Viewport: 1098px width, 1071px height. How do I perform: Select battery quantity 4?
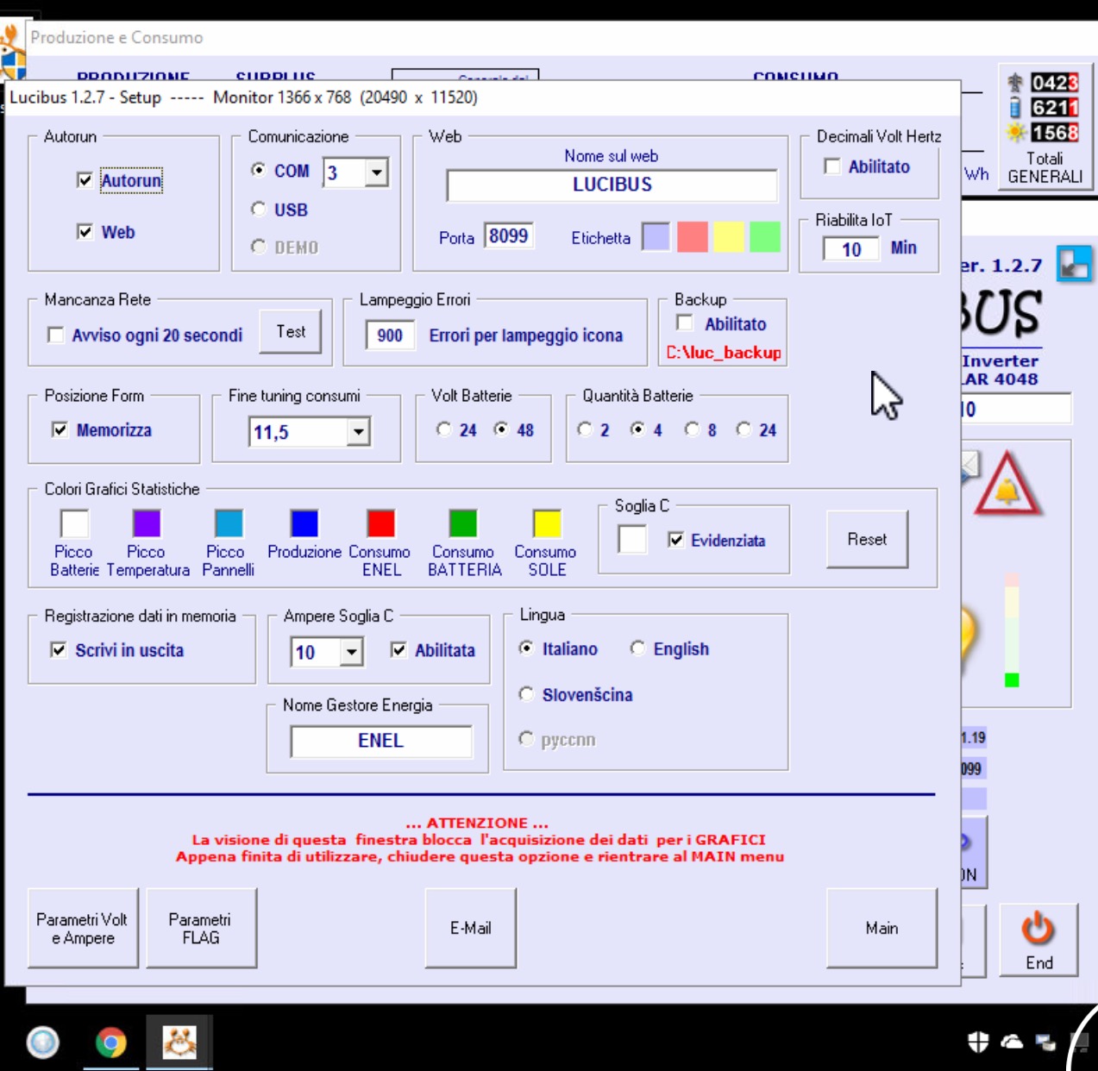[x=637, y=429]
